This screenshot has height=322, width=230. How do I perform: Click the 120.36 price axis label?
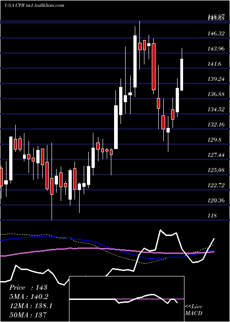point(216,201)
